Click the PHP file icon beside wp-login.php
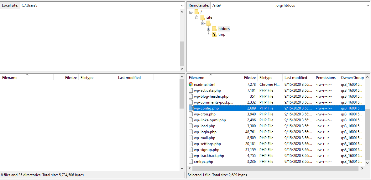 pos(191,132)
